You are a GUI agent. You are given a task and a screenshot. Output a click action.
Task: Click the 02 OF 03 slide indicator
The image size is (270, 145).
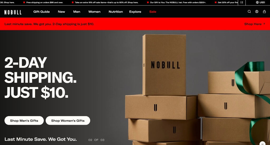pyautogui.click(x=96, y=140)
